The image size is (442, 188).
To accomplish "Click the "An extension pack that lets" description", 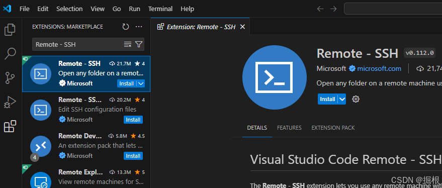I will 101,145.
